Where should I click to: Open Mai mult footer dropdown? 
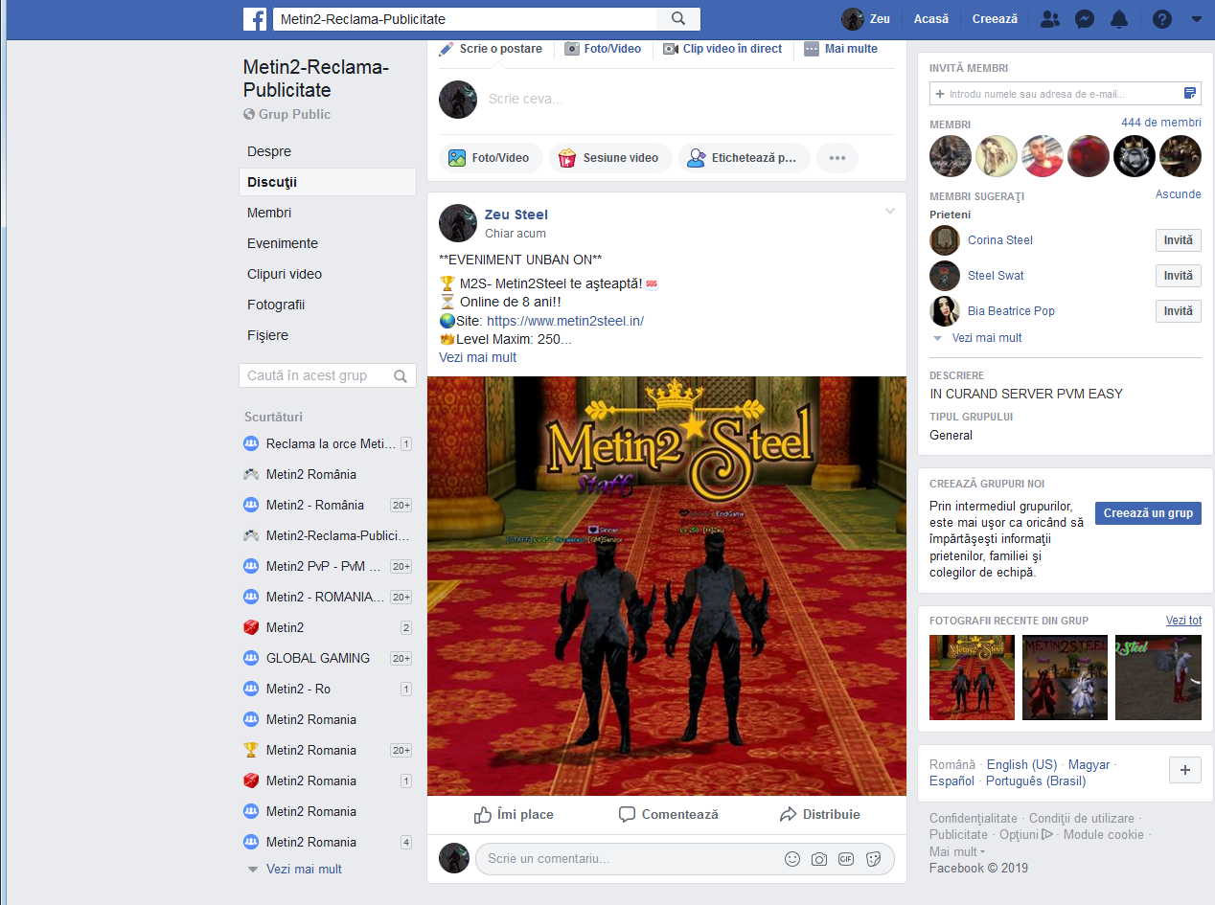click(956, 852)
